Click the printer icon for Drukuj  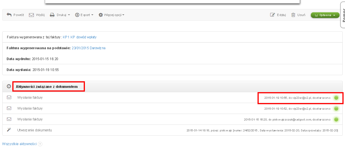[x=52, y=15]
